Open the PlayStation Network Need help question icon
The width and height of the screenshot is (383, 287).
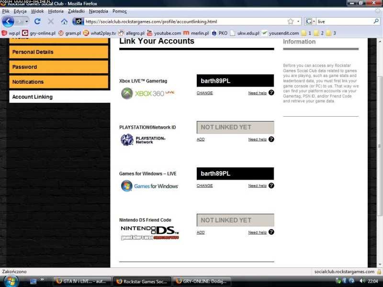click(271, 139)
